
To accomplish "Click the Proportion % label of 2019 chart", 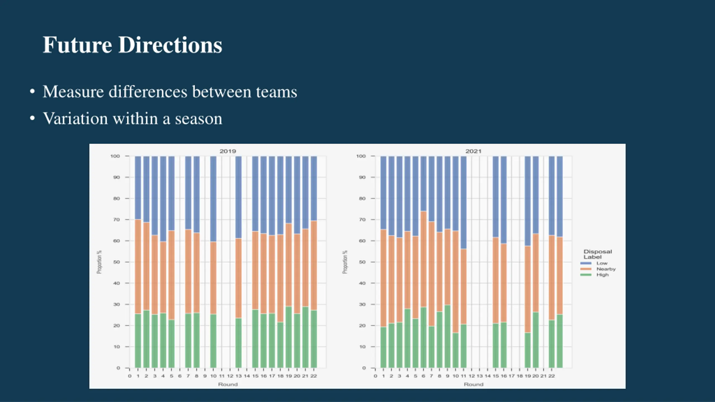I will click(x=99, y=262).
